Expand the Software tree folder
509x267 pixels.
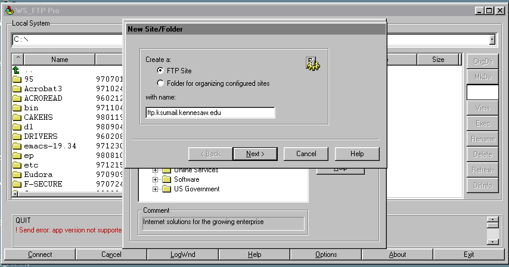coord(155,179)
